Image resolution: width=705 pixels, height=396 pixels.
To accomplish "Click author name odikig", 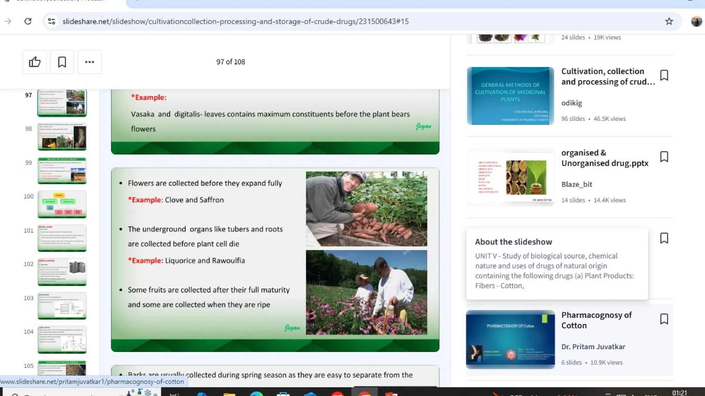I will (571, 103).
